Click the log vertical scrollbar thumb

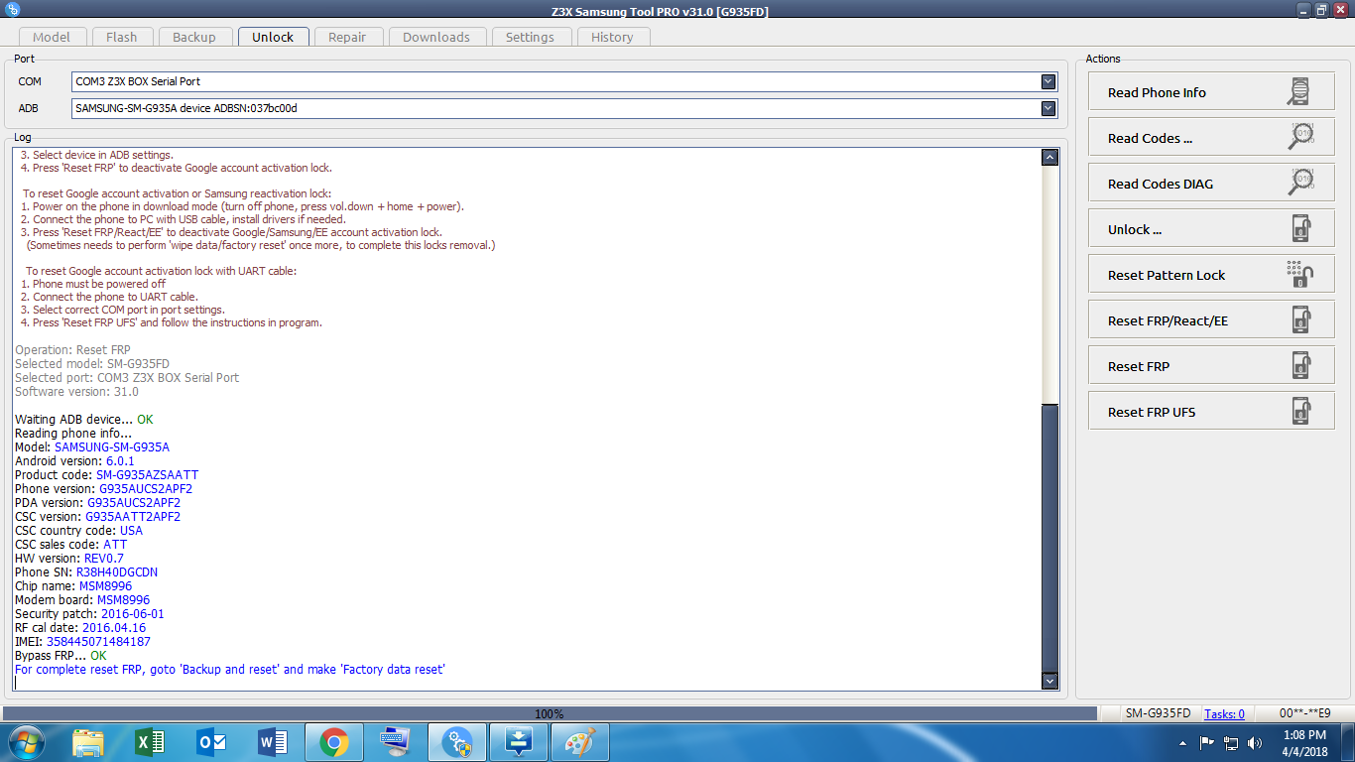[1050, 537]
